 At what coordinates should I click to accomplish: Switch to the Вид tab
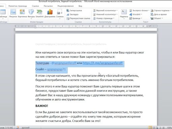[x=80, y=6]
